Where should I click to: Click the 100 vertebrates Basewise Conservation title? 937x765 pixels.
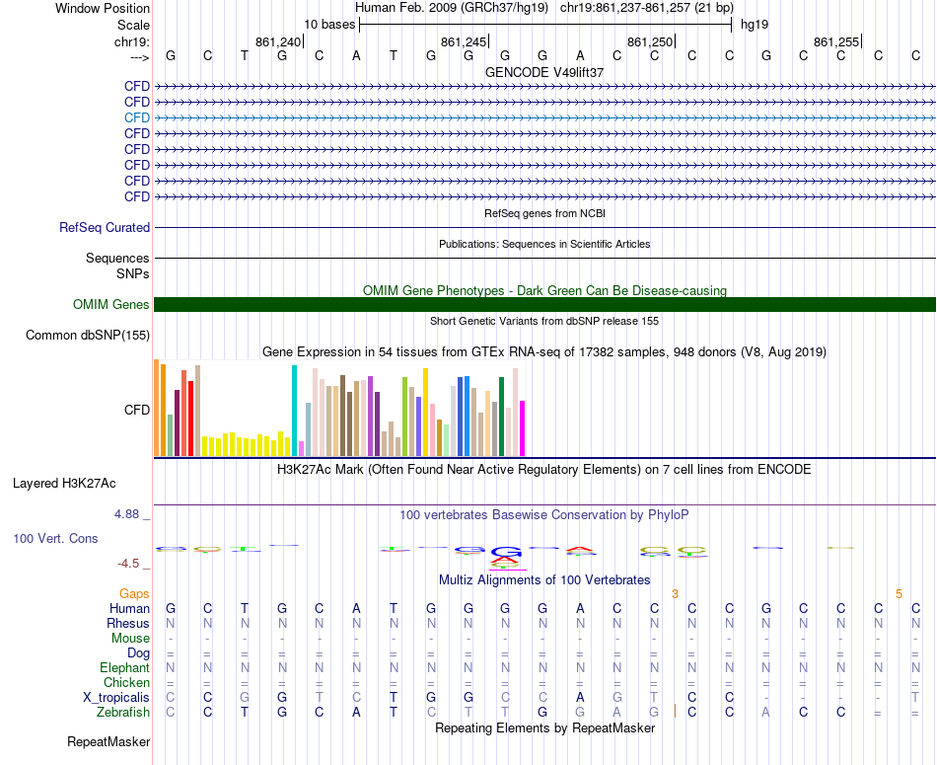point(544,514)
